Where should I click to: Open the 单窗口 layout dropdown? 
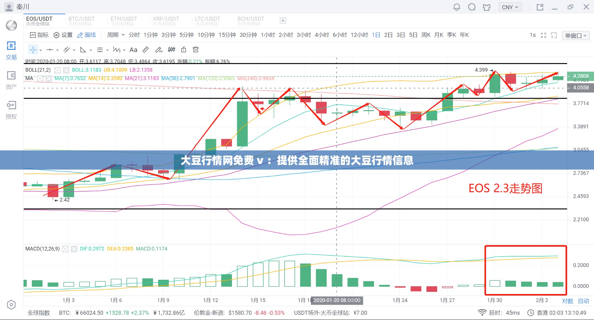pos(576,35)
